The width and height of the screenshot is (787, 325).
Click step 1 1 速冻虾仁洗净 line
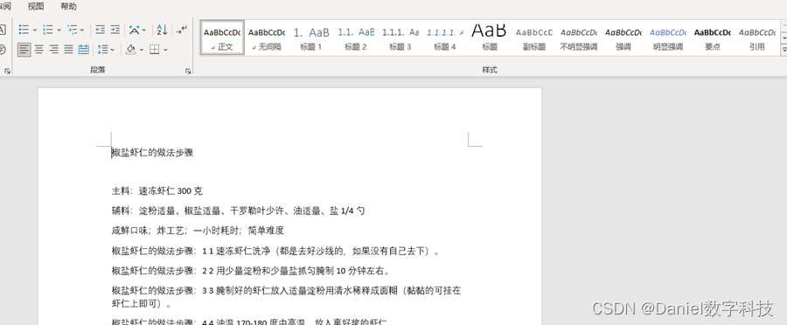pos(276,251)
